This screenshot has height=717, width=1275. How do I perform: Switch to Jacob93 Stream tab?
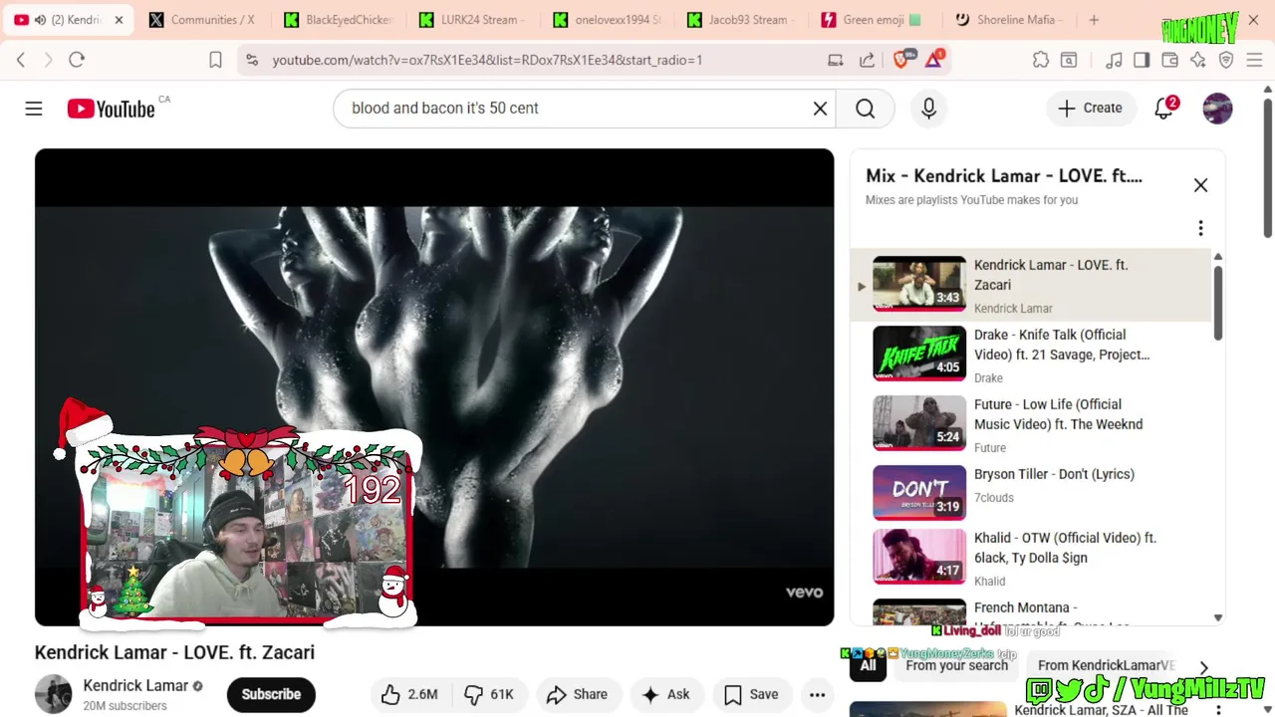742,20
